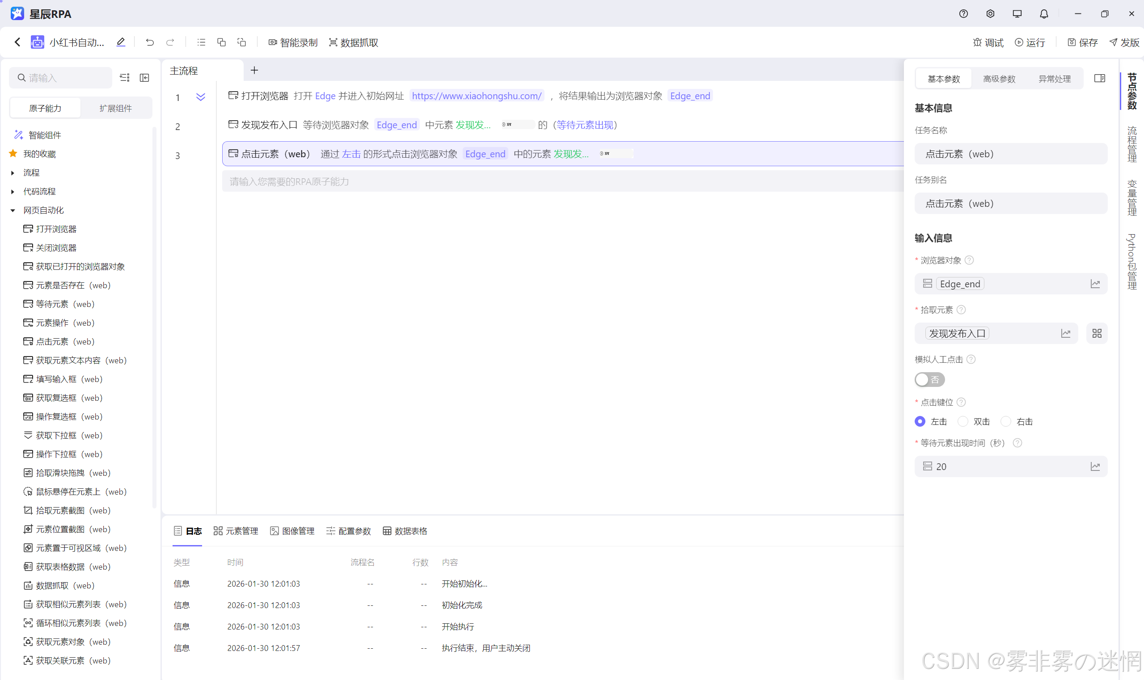Collapse the 网页自动化 tree category
The height and width of the screenshot is (680, 1144).
click(x=13, y=210)
